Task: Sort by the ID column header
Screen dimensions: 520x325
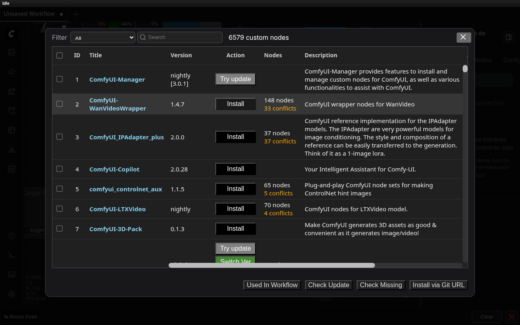Action: [x=77, y=55]
